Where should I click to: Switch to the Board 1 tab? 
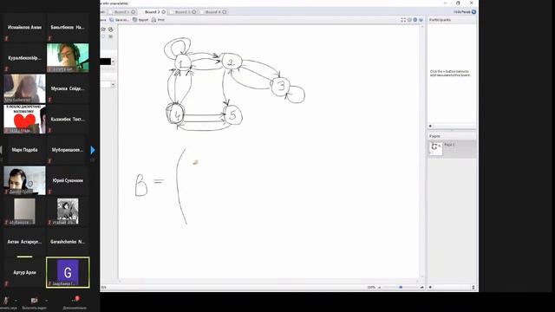pyautogui.click(x=121, y=12)
